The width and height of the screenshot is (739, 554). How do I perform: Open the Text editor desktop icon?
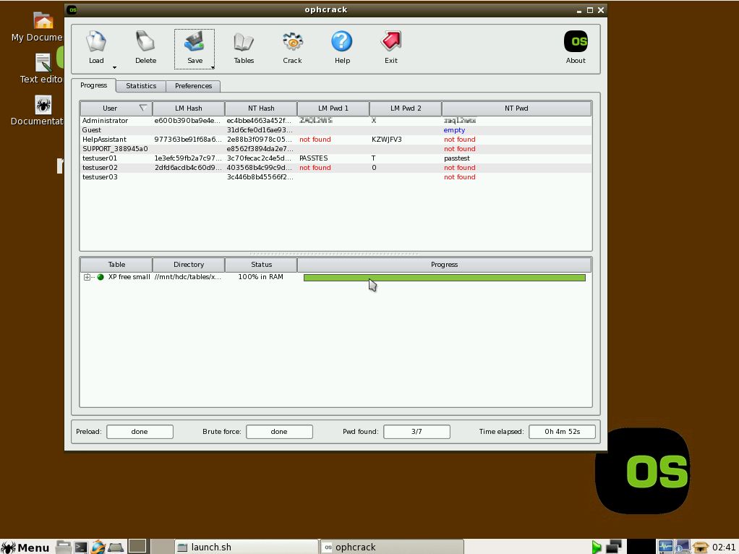pos(41,69)
